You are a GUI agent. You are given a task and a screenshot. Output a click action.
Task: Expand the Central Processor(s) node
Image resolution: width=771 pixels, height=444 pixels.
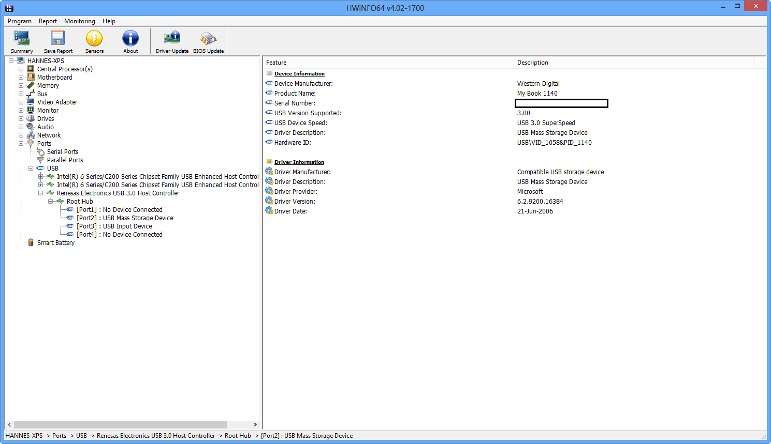point(21,69)
